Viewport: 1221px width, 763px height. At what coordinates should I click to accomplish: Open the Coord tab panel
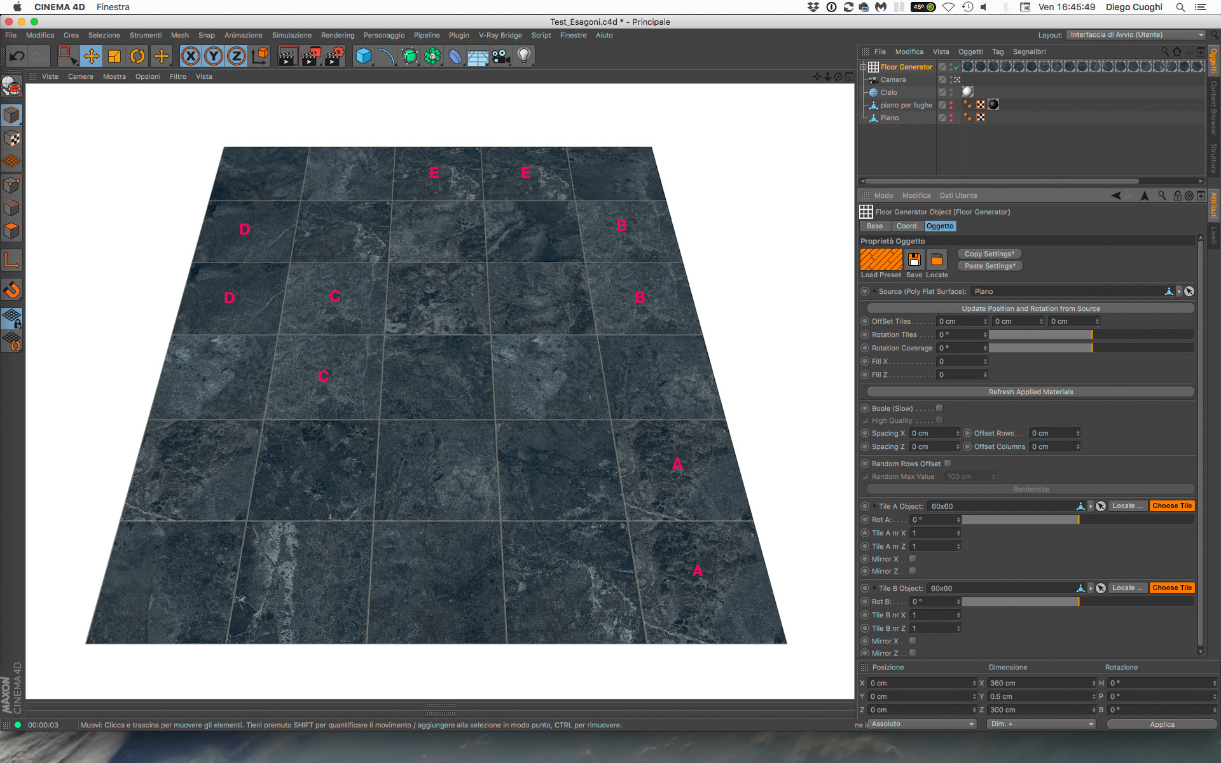(906, 226)
